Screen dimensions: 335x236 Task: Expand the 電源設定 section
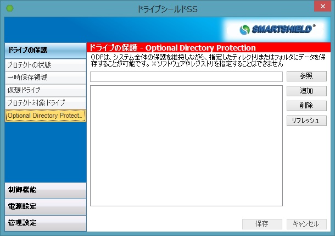(x=45, y=206)
